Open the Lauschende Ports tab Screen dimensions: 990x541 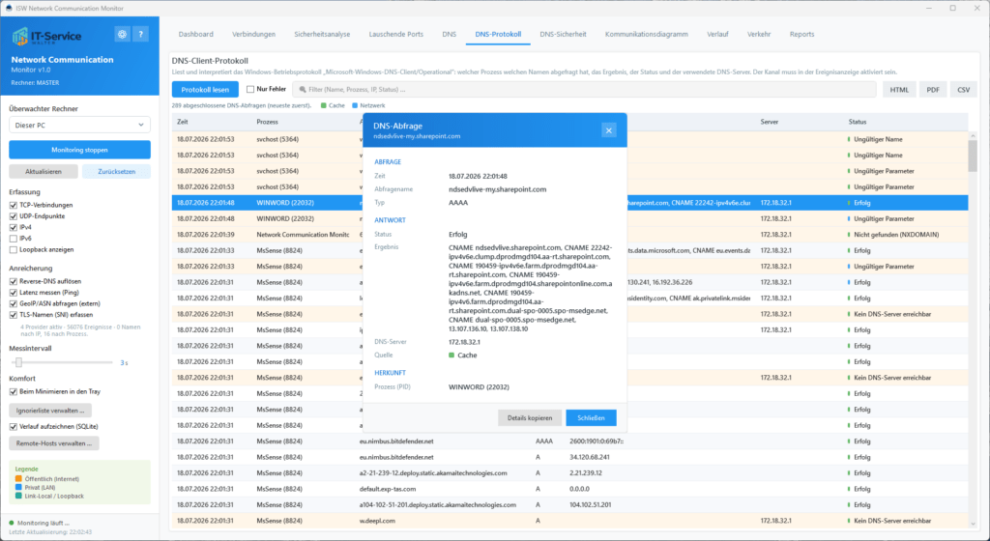point(395,34)
